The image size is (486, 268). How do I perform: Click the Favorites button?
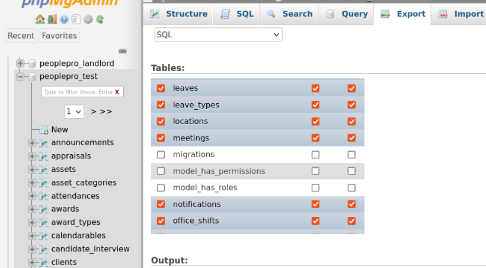pos(59,36)
